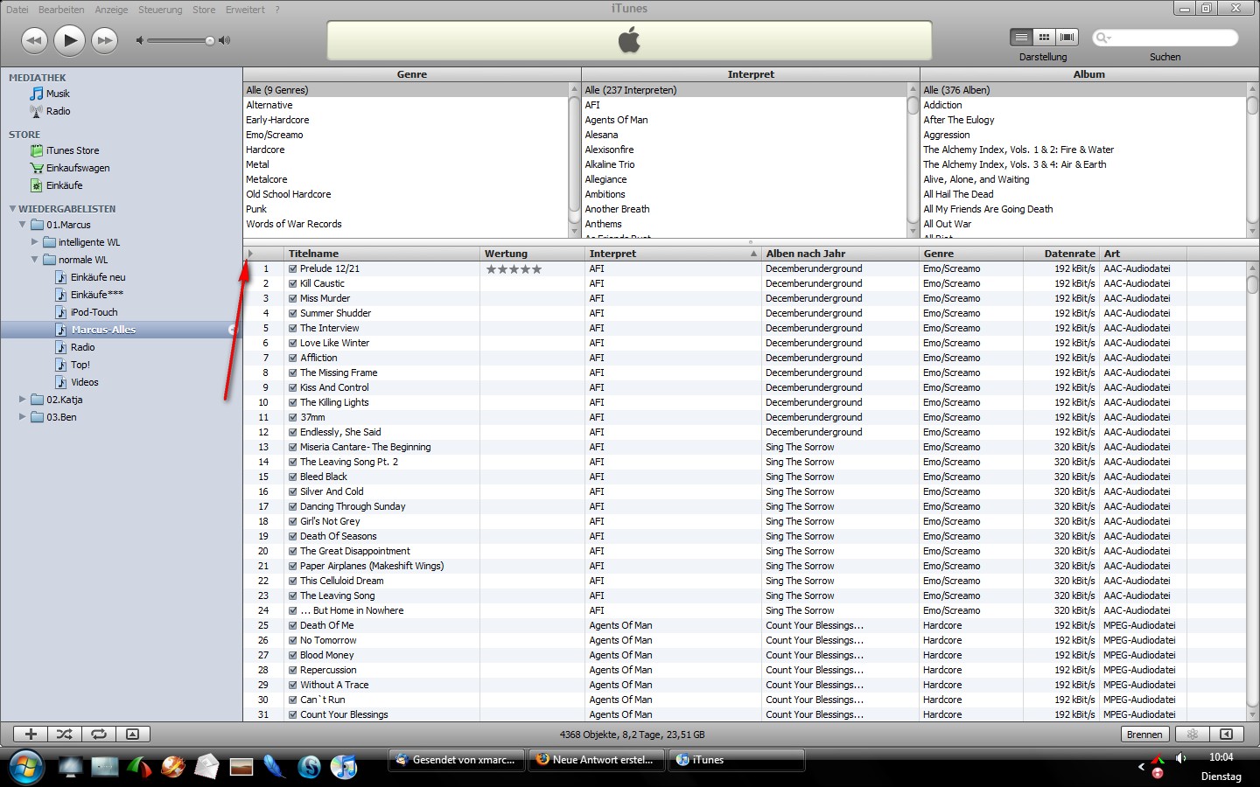Uncheck the Miss Murder track
The image size is (1260, 787).
coord(293,299)
